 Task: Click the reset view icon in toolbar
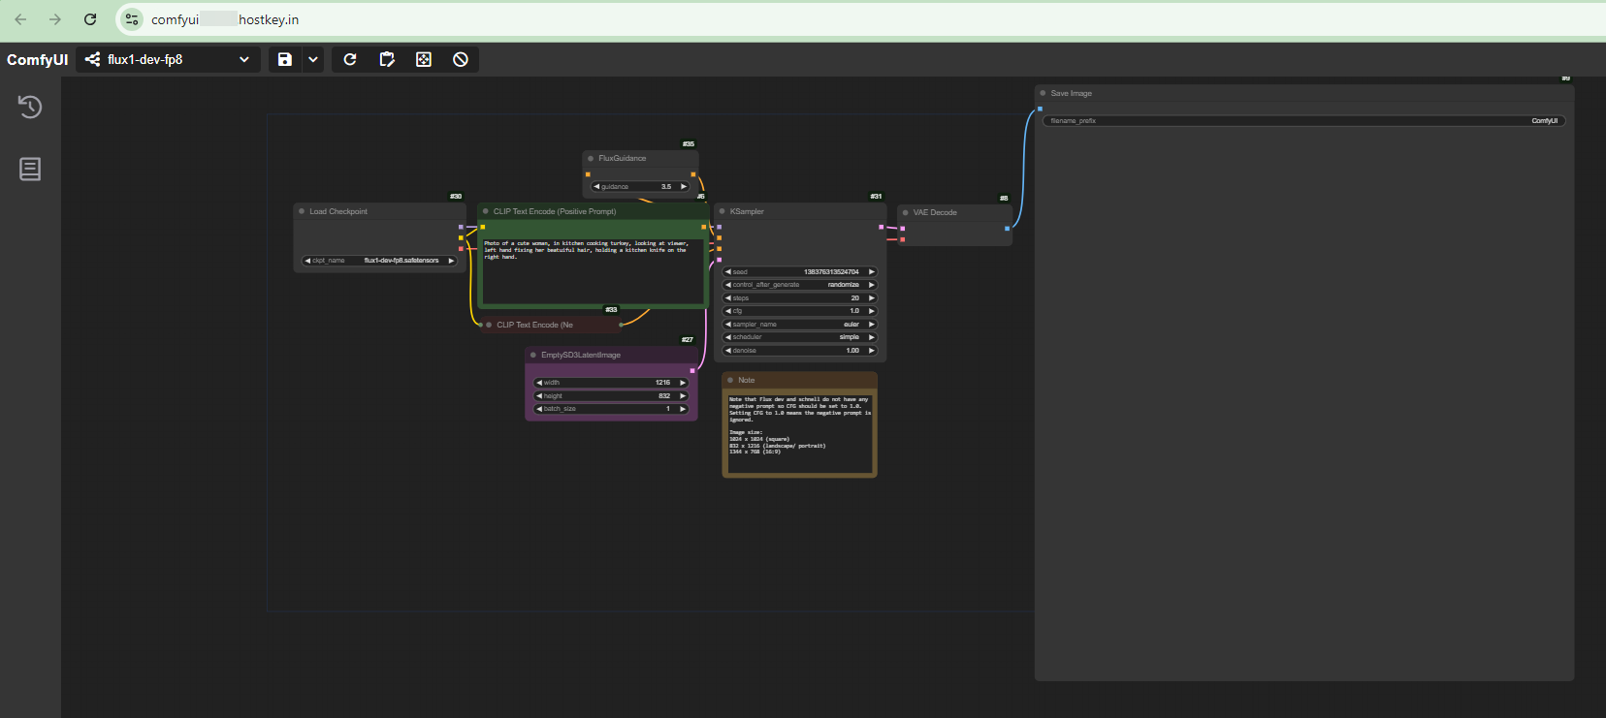(424, 60)
